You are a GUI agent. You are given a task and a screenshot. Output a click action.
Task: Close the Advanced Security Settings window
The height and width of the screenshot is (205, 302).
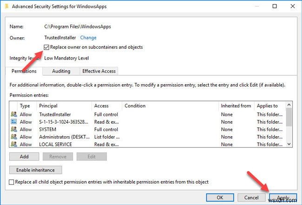click(x=293, y=6)
